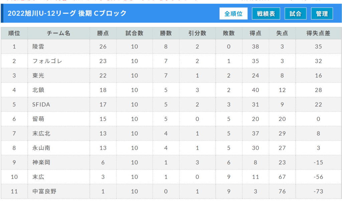This screenshot has height=202, width=342.
Task: Open the 全順位 tab
Action: tap(233, 14)
